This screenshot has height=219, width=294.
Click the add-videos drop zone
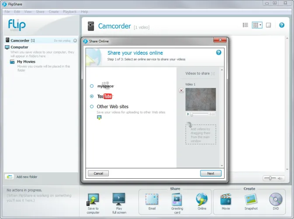201,134
